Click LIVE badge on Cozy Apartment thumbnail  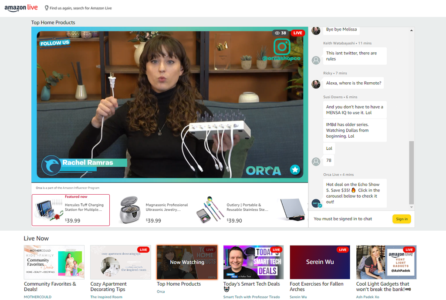click(143, 249)
